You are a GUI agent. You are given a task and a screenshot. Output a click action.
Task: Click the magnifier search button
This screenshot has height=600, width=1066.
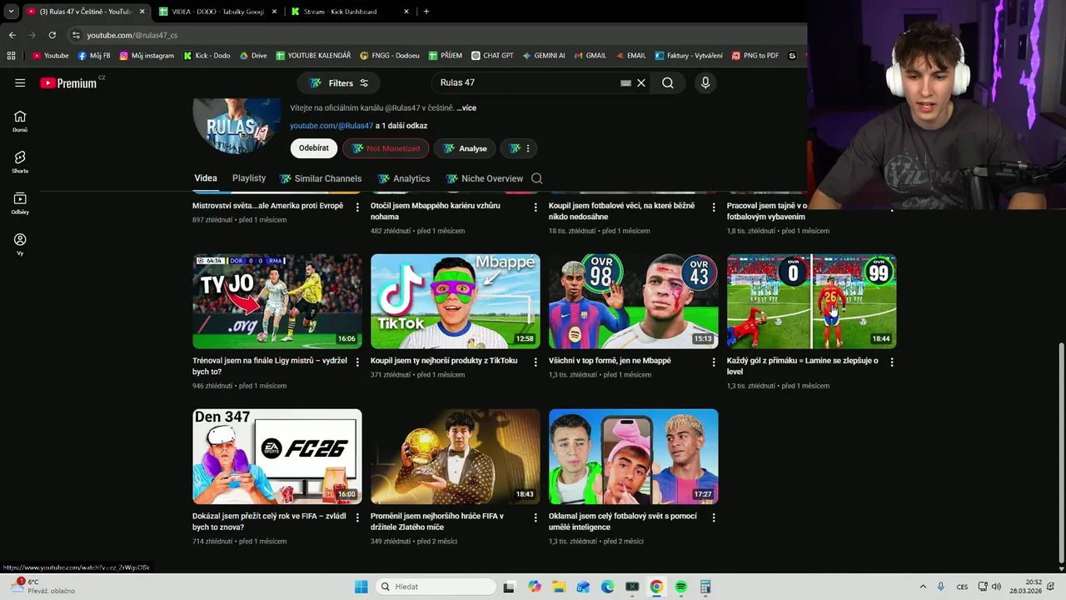[668, 82]
